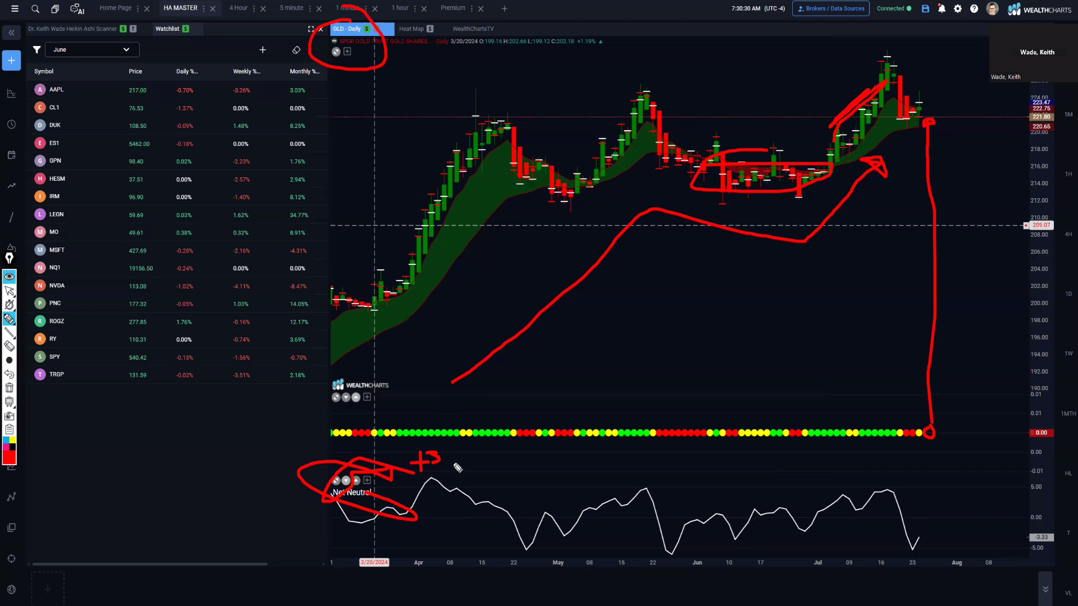
Task: Click the 3/20/2024 date marker on time axis
Action: [374, 562]
